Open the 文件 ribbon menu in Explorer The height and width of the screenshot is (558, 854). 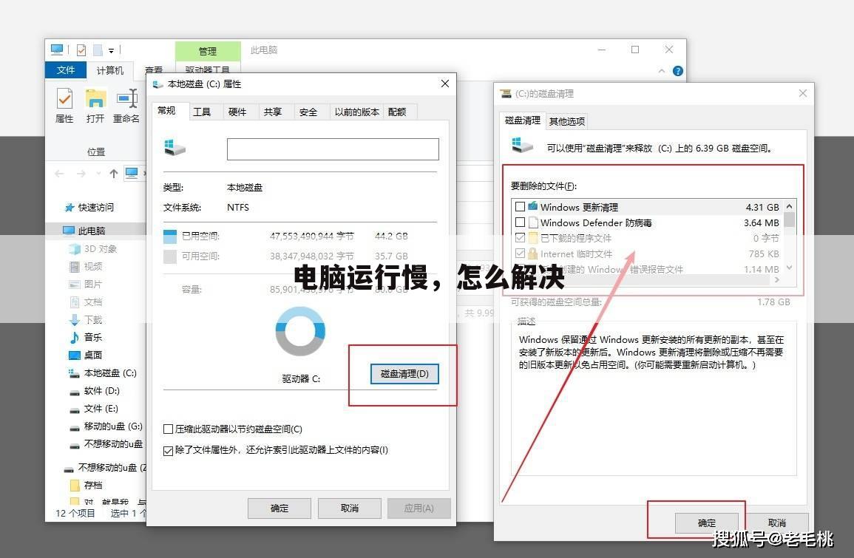pyautogui.click(x=66, y=70)
